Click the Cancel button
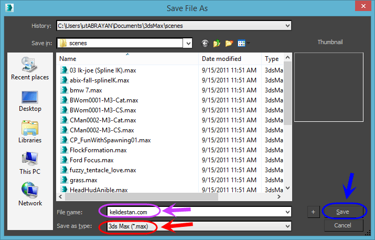The width and height of the screenshot is (375, 240). (x=342, y=225)
